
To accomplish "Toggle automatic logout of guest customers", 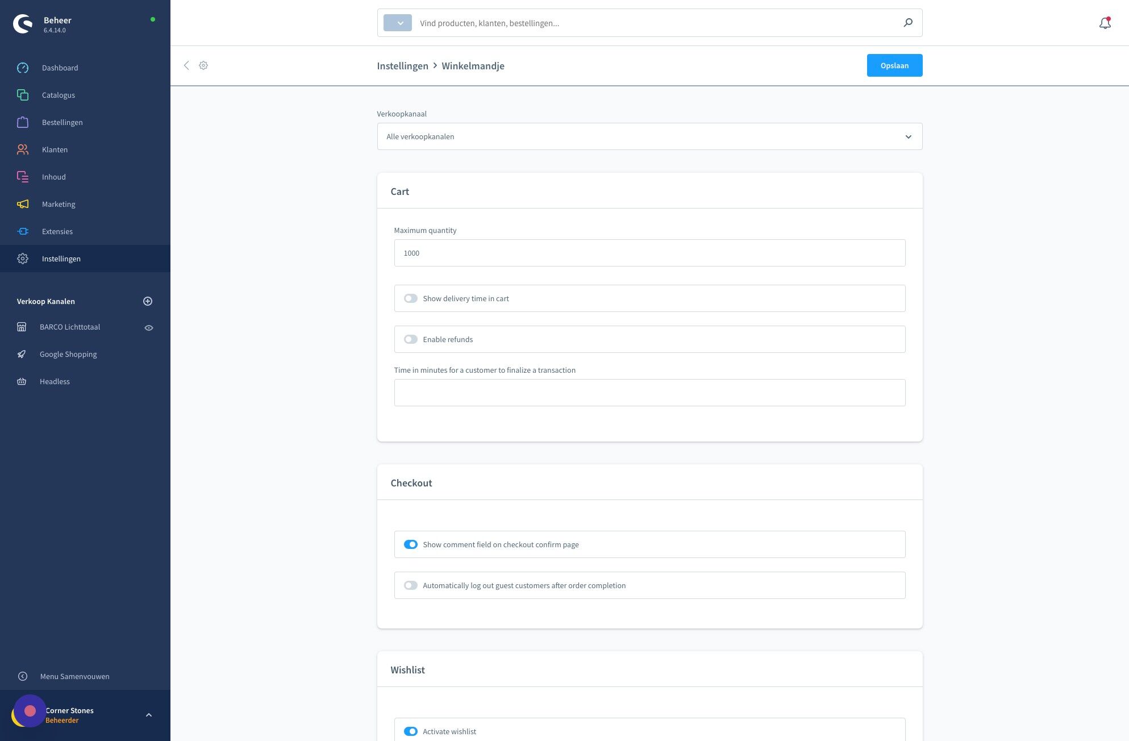I will coord(410,585).
